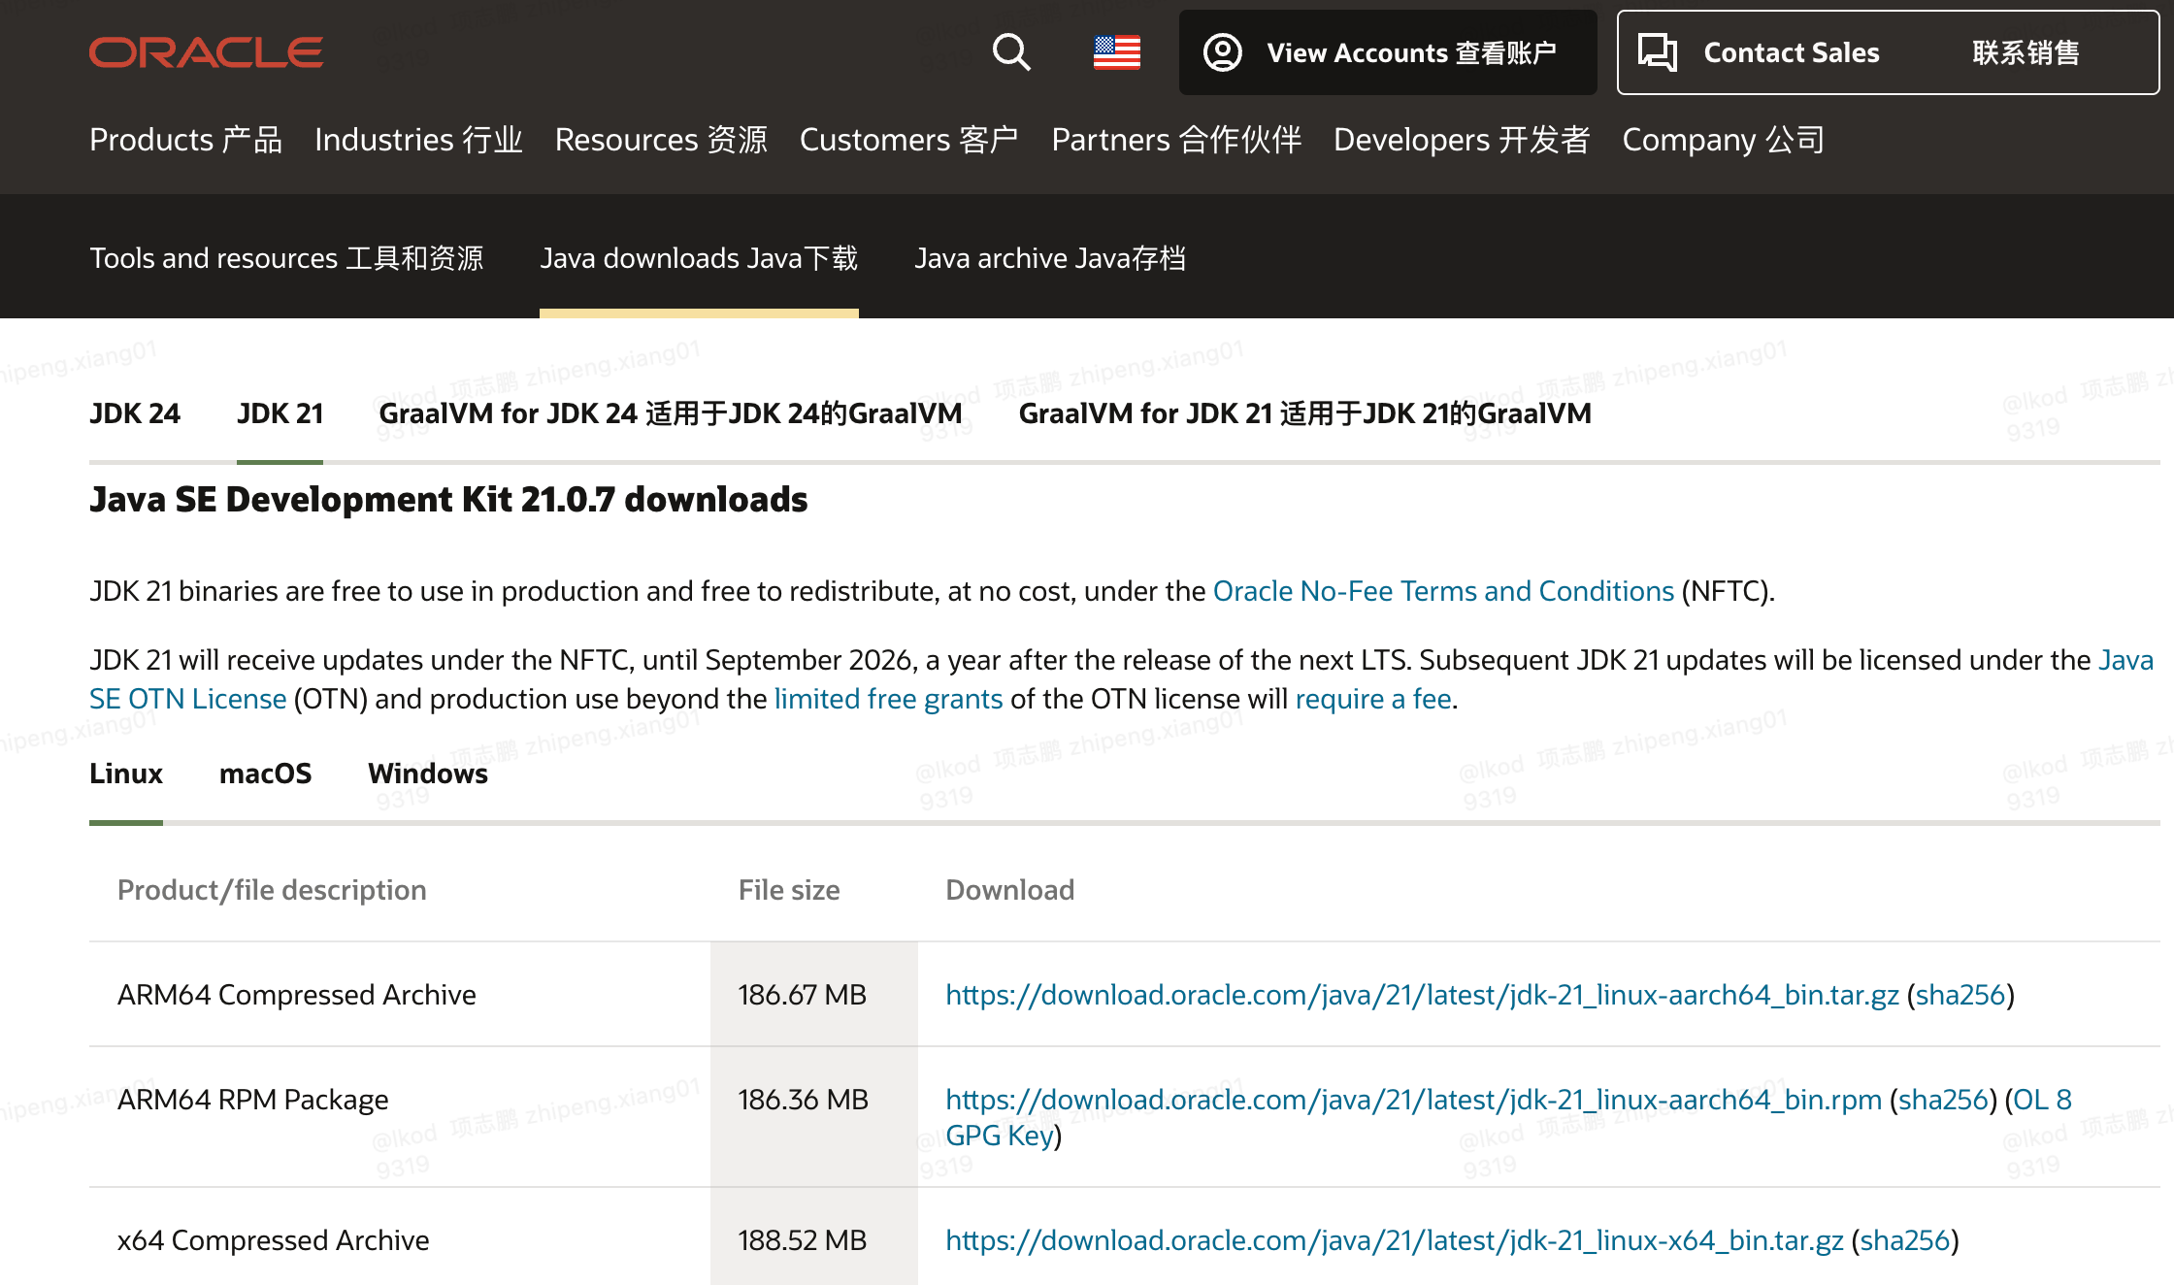This screenshot has height=1285, width=2174.
Task: Open sha256 for x64 Compressed Archive
Action: tap(1904, 1240)
